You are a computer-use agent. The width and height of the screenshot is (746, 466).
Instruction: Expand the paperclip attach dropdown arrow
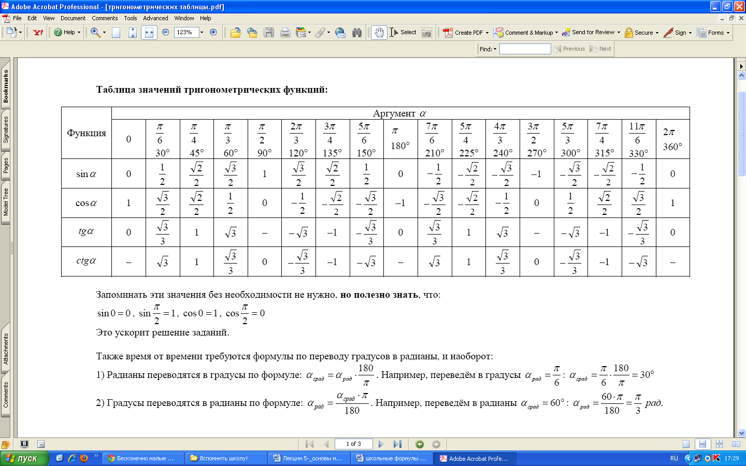coord(328,33)
